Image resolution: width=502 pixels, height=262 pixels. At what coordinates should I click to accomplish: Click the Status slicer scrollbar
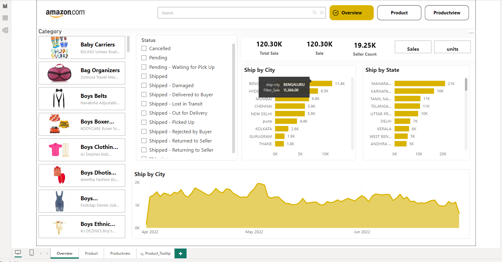(234, 98)
